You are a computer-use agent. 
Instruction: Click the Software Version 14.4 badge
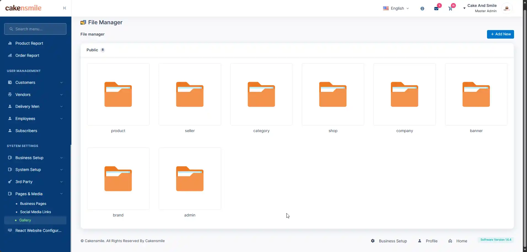point(496,240)
